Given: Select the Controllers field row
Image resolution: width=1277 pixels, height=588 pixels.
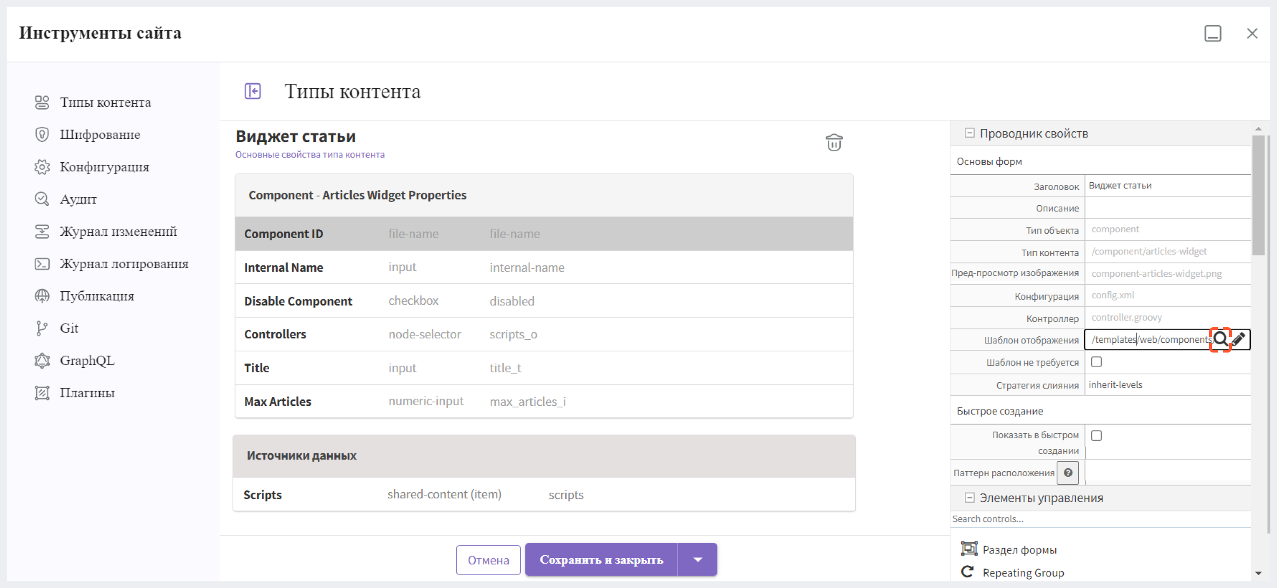Looking at the screenshot, I should (x=544, y=334).
